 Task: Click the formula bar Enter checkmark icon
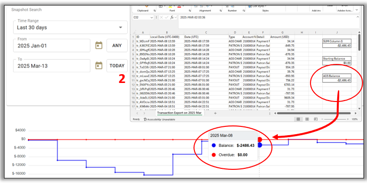167,18
